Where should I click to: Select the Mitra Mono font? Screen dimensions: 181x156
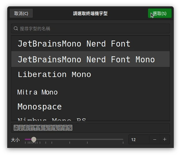[x=38, y=92]
